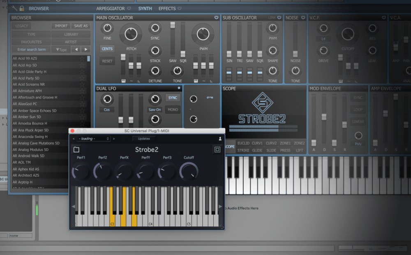411x255 pixels.
Task: Click the SAVE AS button
Action: 81,26
